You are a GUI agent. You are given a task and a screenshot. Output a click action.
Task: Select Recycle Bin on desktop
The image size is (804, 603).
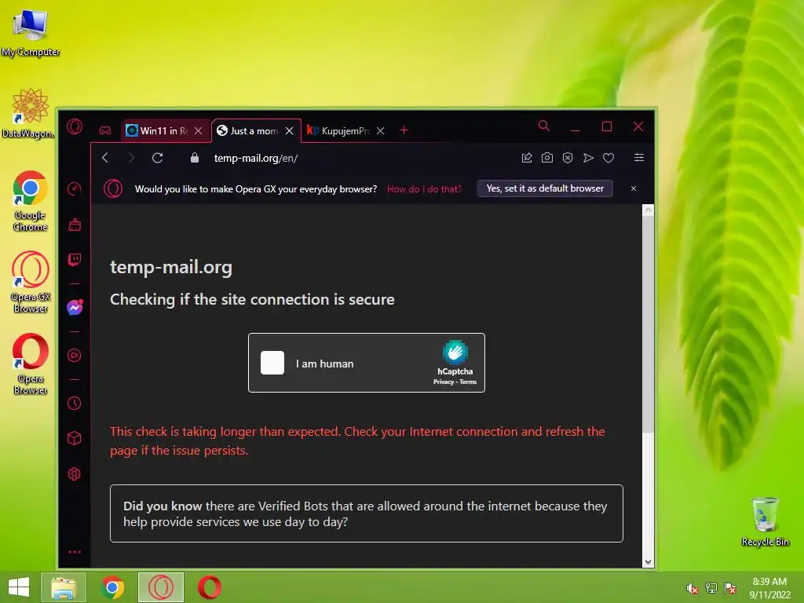pos(765,521)
